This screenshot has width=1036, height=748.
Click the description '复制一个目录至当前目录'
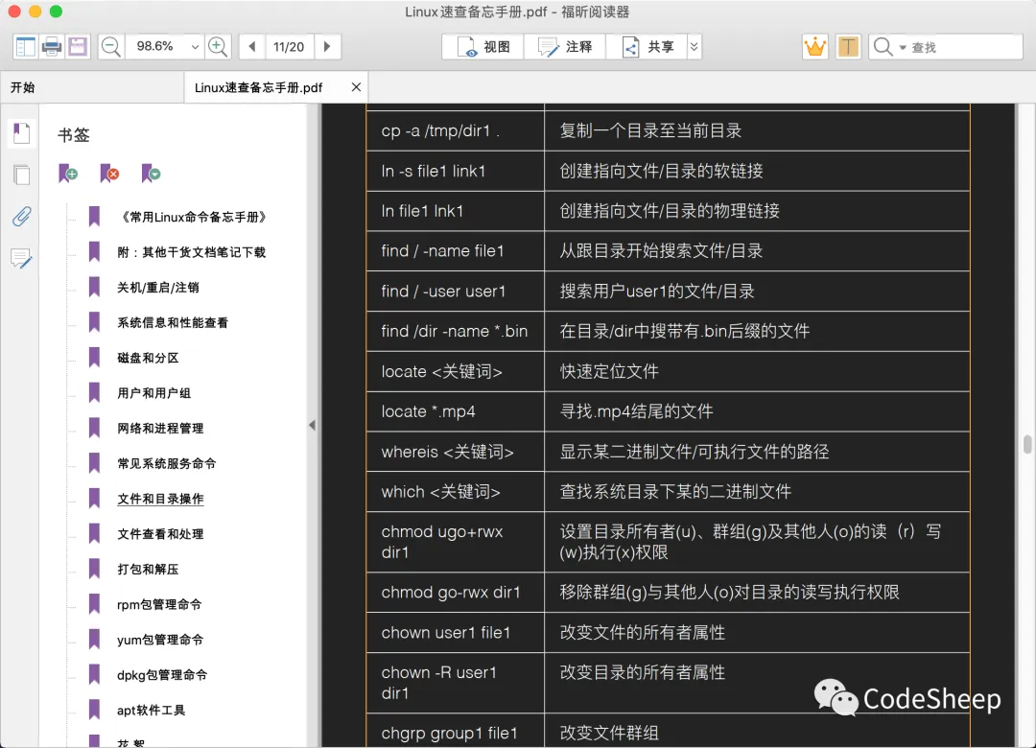pos(650,130)
